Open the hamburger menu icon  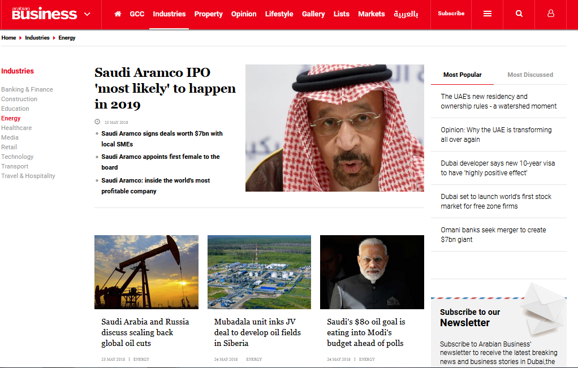(x=488, y=14)
